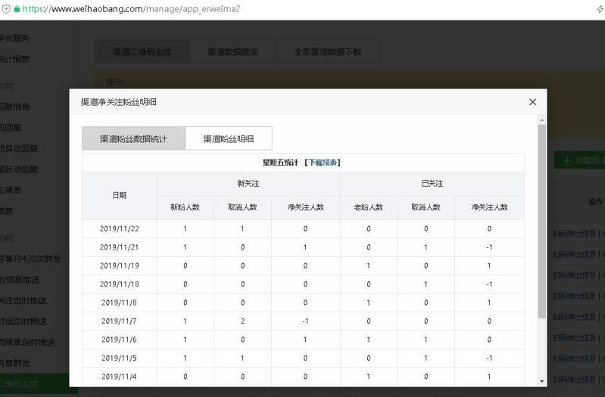Click scrollbar down arrow in dialog
This screenshot has width=605, height=397.
point(542,381)
